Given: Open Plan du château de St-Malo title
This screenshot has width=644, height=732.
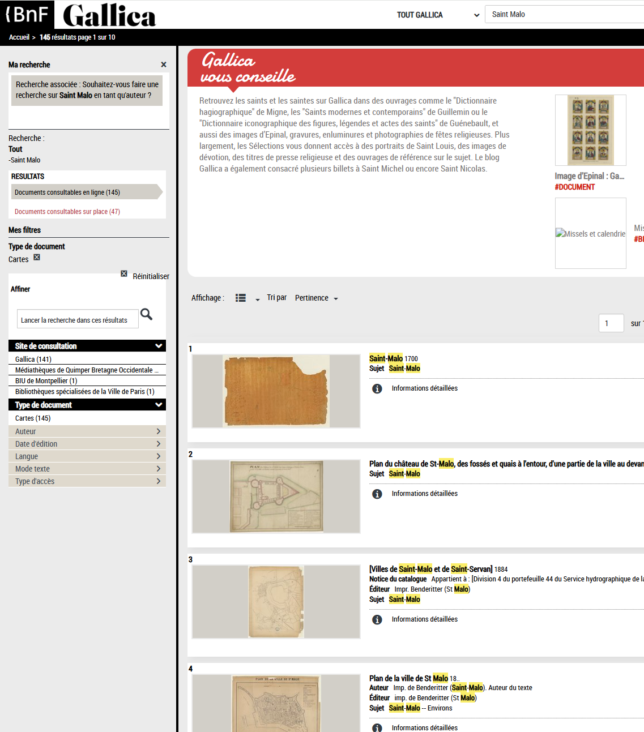Looking at the screenshot, I should (506, 464).
